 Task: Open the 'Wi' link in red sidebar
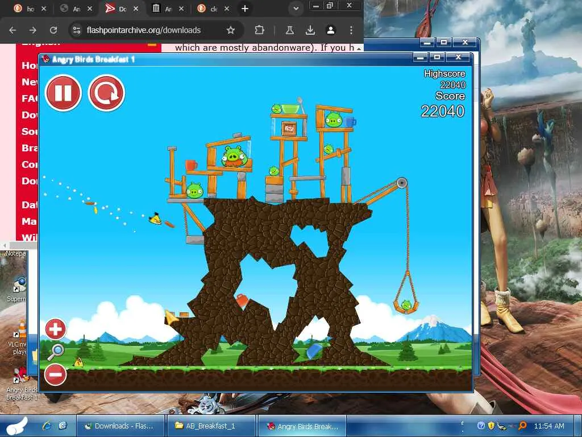(x=30, y=237)
